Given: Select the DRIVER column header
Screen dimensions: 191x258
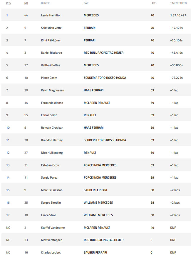Looking at the screenshot, I should (x=45, y=3).
